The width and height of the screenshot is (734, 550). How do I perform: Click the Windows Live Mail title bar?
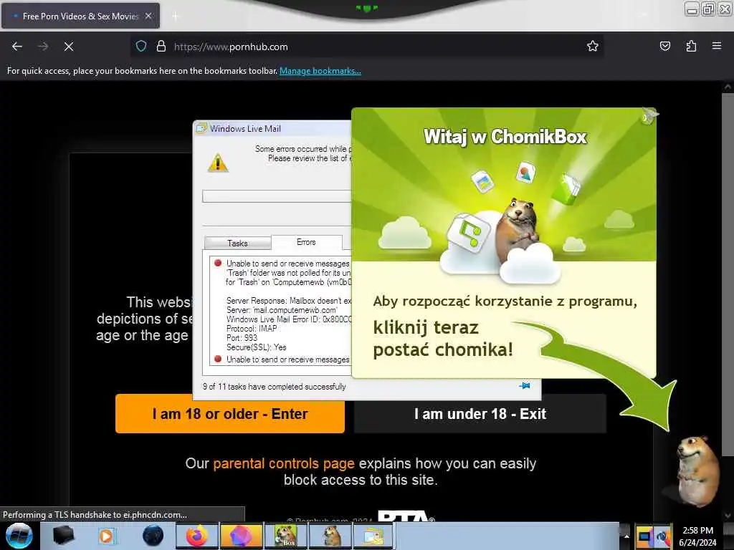tap(272, 129)
